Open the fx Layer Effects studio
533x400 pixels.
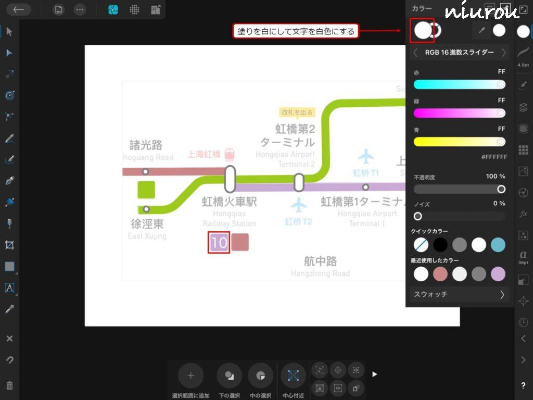pos(523,214)
